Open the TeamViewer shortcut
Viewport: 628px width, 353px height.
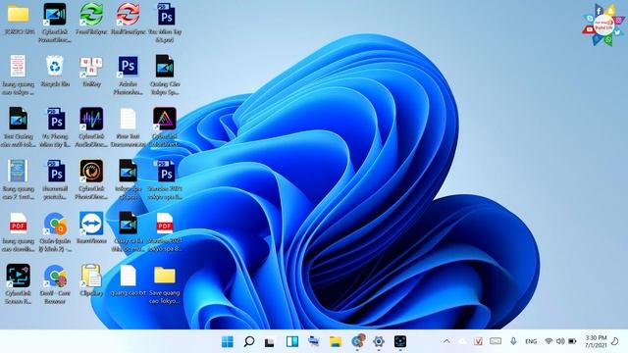[91, 224]
